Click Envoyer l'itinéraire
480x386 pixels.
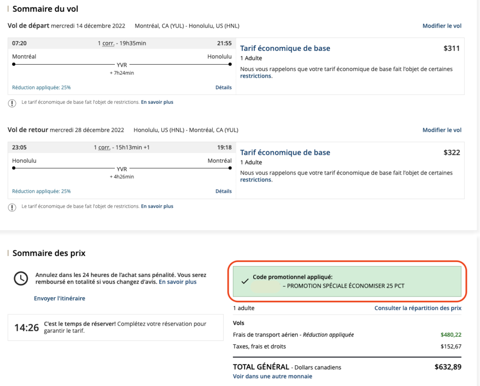click(60, 298)
